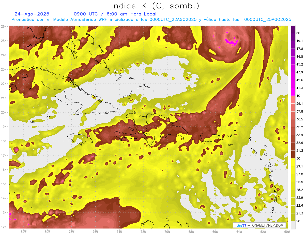Click the "62W" longitude label
Image resolution: width=305 pixels, height=235 pixels.
[x=263, y=232]
